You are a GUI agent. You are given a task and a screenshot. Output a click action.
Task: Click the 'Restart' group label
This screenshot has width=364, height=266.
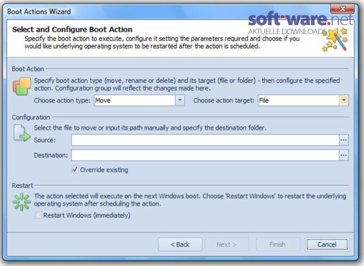click(22, 186)
